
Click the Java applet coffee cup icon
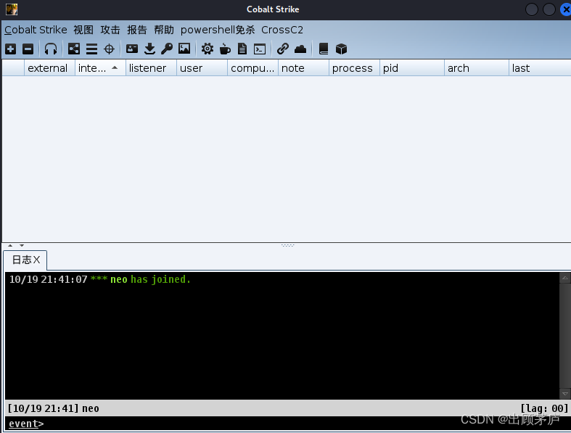[x=225, y=49]
